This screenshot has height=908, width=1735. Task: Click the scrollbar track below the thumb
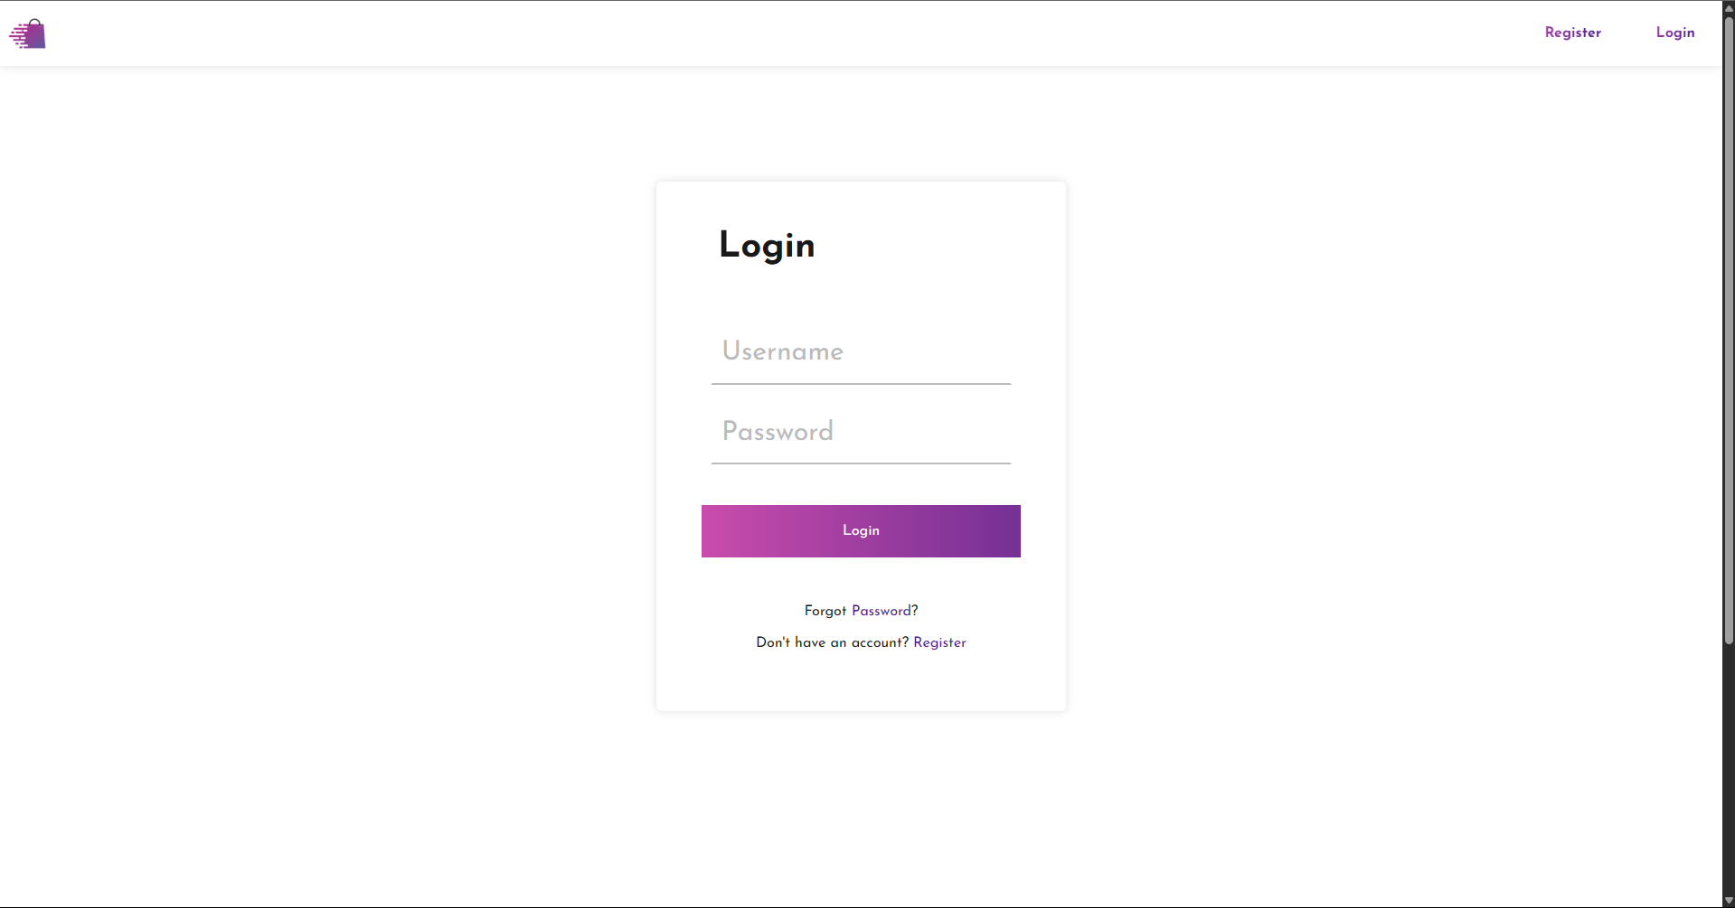tap(1729, 768)
